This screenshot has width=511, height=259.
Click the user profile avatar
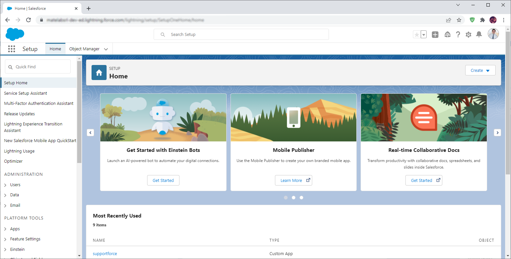(x=493, y=34)
